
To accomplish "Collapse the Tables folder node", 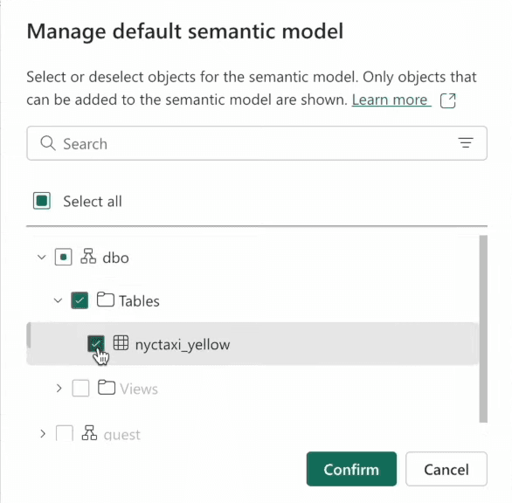I will pos(58,300).
